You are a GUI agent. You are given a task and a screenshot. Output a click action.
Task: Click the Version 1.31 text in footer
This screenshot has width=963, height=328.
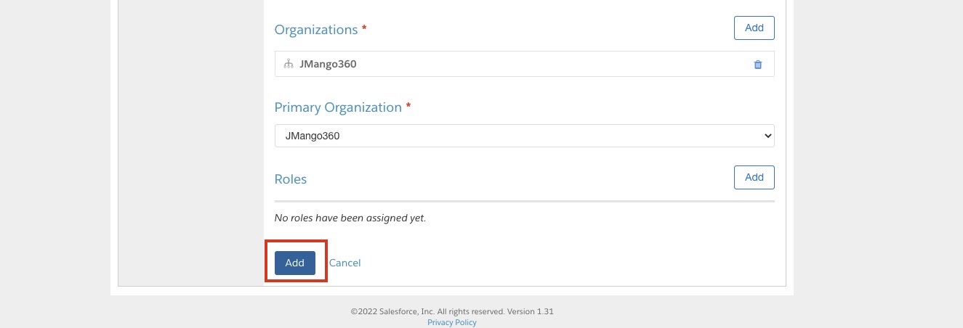[x=534, y=311]
